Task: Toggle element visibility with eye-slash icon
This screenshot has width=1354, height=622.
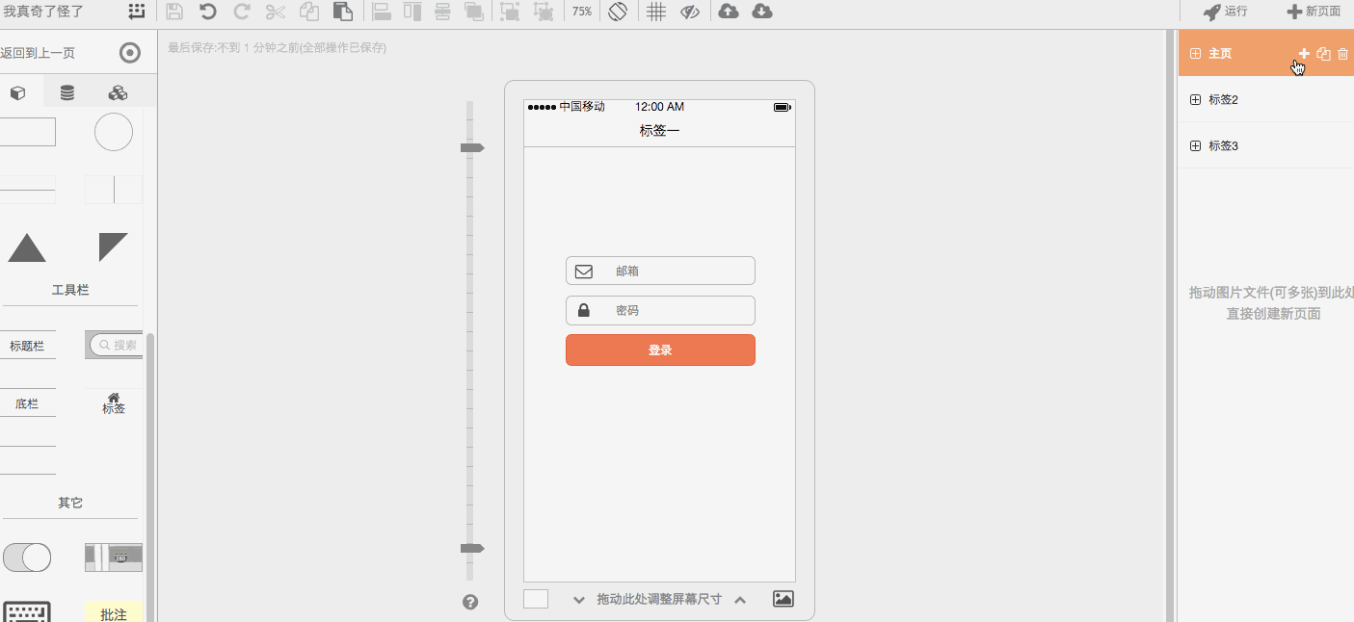Action: [690, 12]
